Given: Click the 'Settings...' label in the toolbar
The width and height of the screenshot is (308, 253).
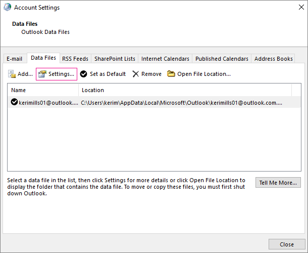Looking at the screenshot, I should (61, 74).
